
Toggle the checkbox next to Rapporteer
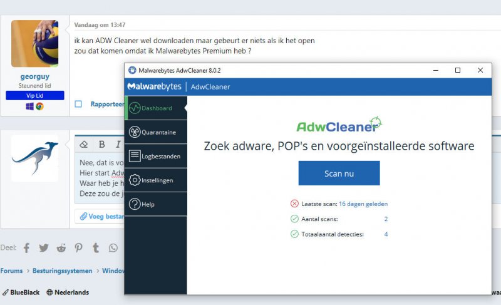[x=78, y=104]
